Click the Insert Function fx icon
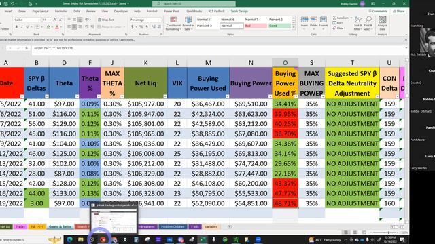The width and height of the screenshot is (435, 244). [27, 48]
